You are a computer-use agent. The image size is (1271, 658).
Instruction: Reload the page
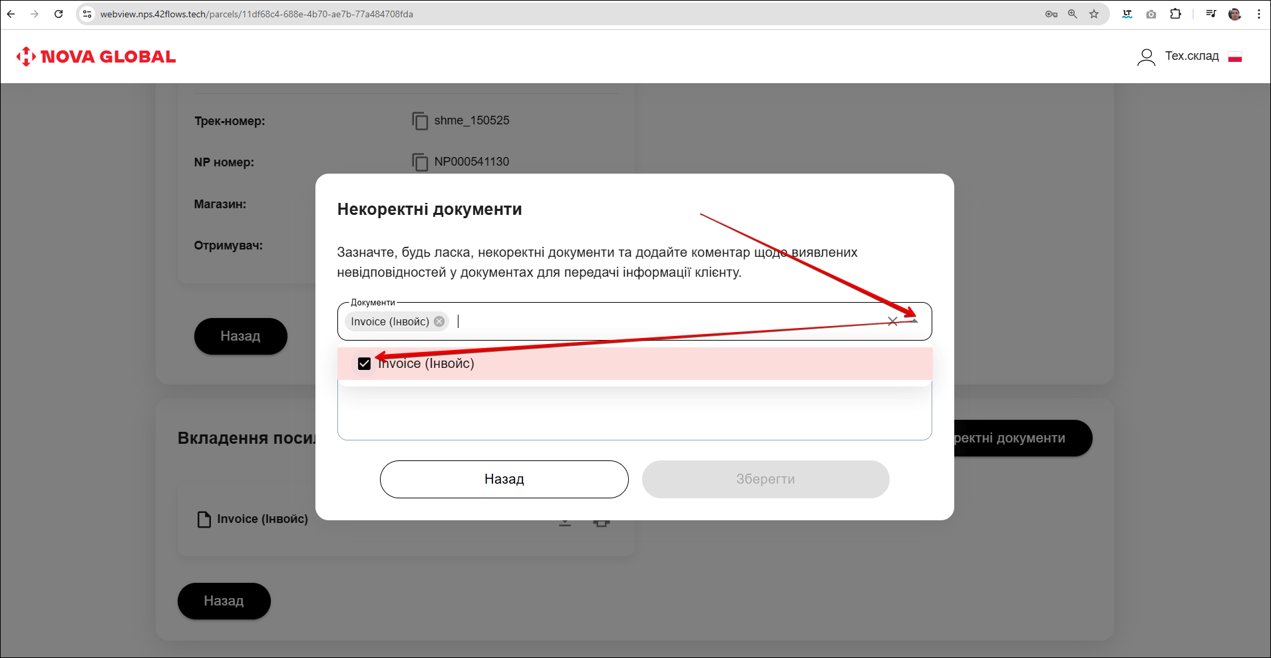59,14
